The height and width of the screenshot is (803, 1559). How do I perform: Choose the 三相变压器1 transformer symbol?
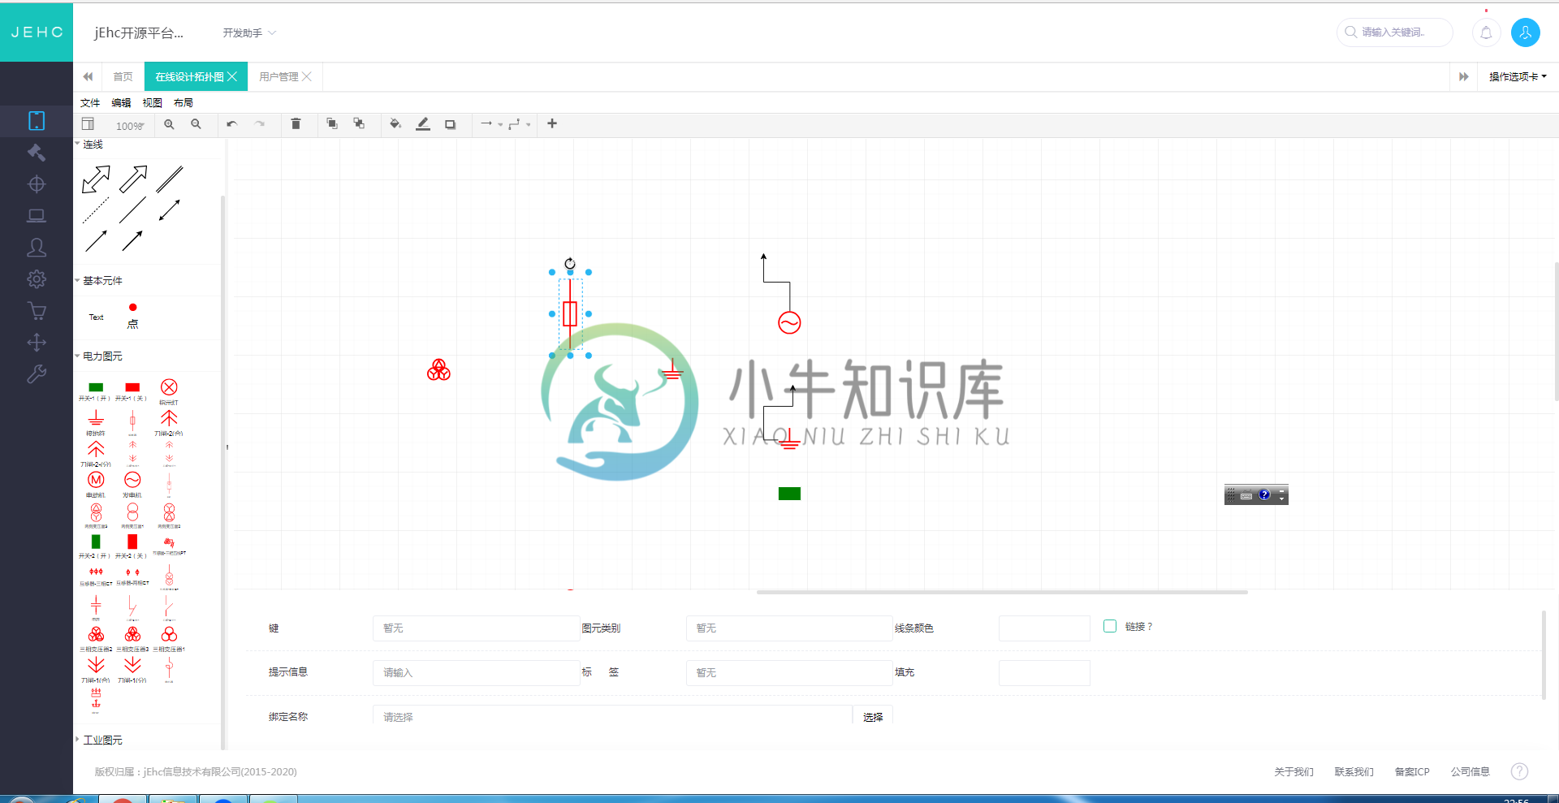[169, 638]
